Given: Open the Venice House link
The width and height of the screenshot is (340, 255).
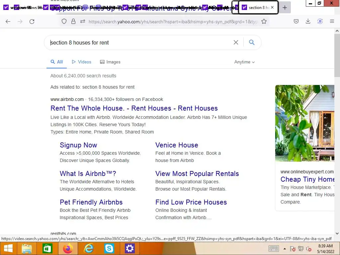Looking at the screenshot, I should point(177,145).
